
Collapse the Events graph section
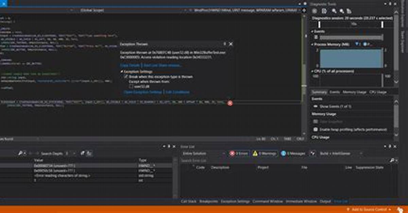click(312, 31)
